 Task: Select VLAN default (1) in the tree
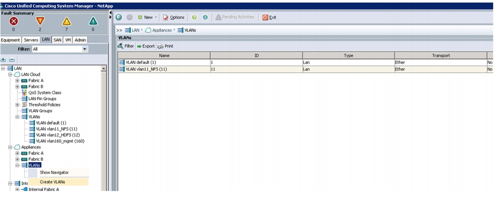pyautogui.click(x=51, y=123)
